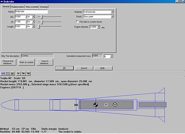The height and width of the screenshot is (134, 185).
Task: Switch to side view rocket display
Action: click(x=3, y=73)
